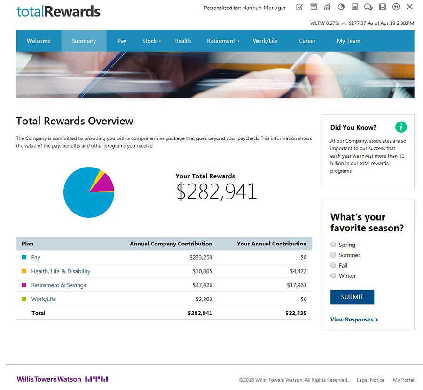Click the cyan Pay color square in the table

click(23, 257)
